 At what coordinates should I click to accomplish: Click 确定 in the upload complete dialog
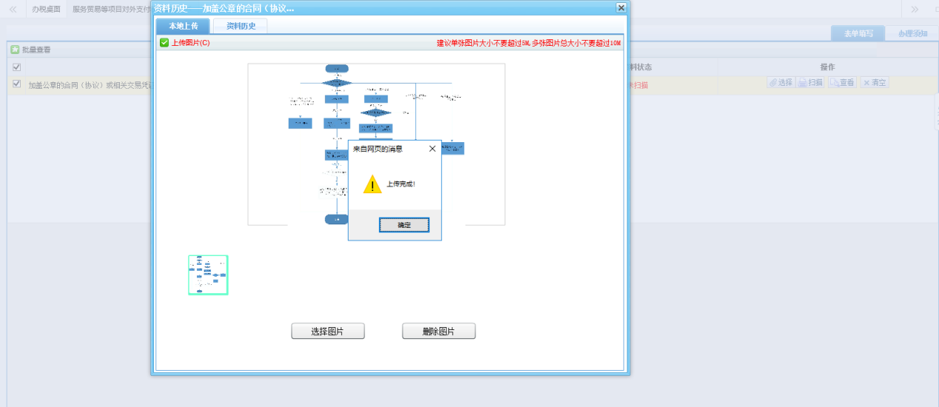(x=404, y=225)
